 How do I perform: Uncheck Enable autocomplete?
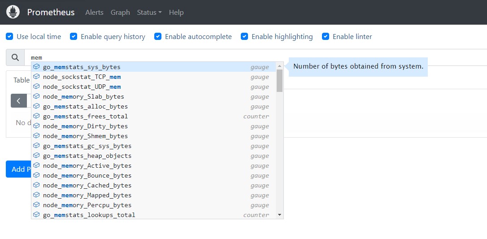tap(158, 37)
